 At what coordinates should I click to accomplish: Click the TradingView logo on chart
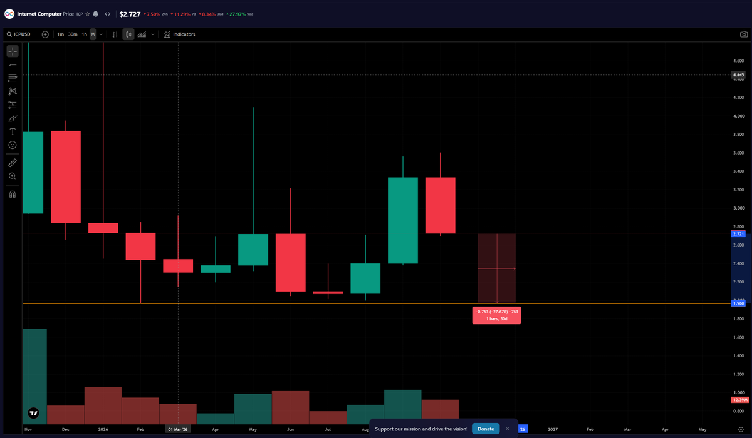coord(33,413)
